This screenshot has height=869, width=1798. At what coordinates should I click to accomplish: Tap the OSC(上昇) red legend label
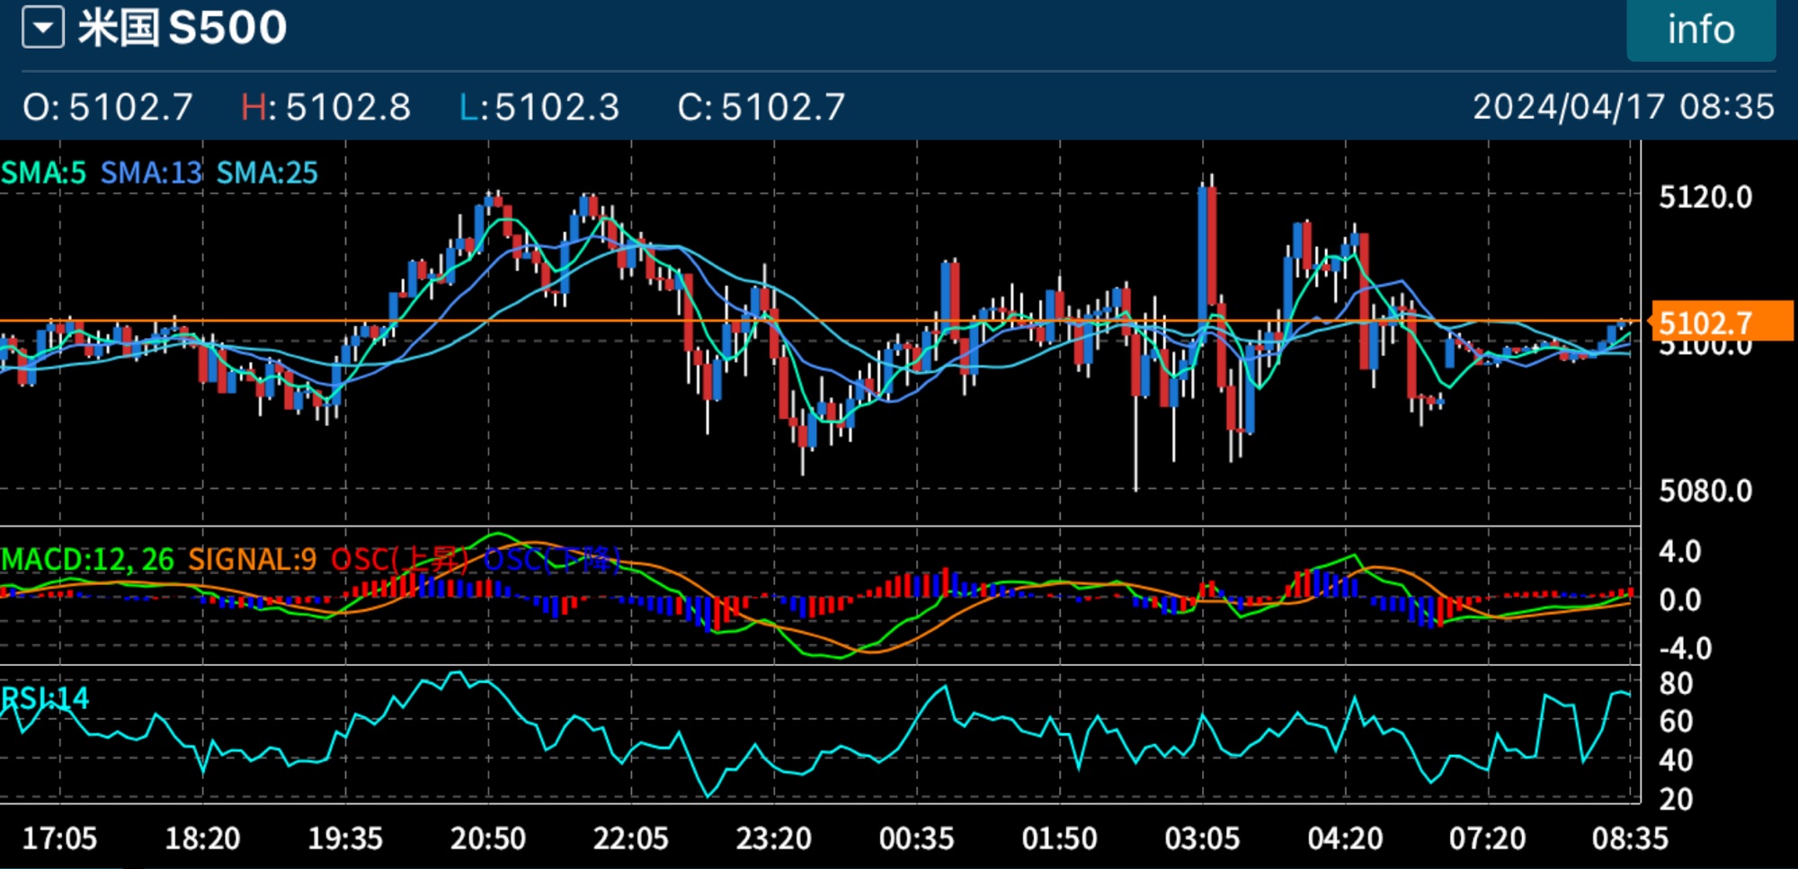(400, 559)
